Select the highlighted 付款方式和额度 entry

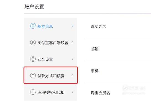(51, 75)
